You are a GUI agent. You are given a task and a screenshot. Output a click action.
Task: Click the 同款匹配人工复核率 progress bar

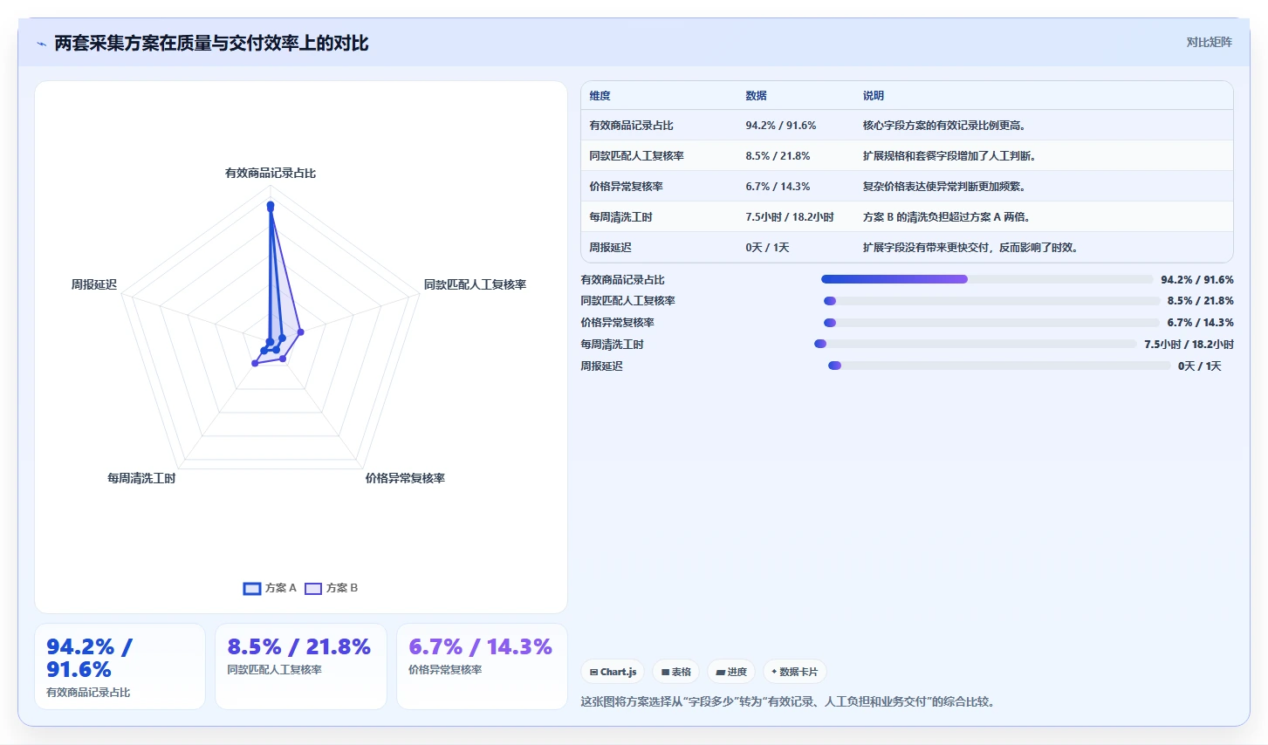pyautogui.click(x=992, y=301)
